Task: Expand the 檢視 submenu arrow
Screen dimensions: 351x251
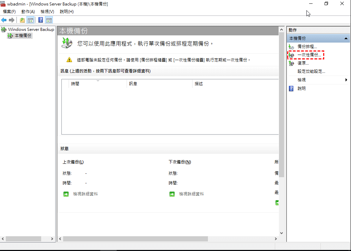Action: click(x=346, y=80)
